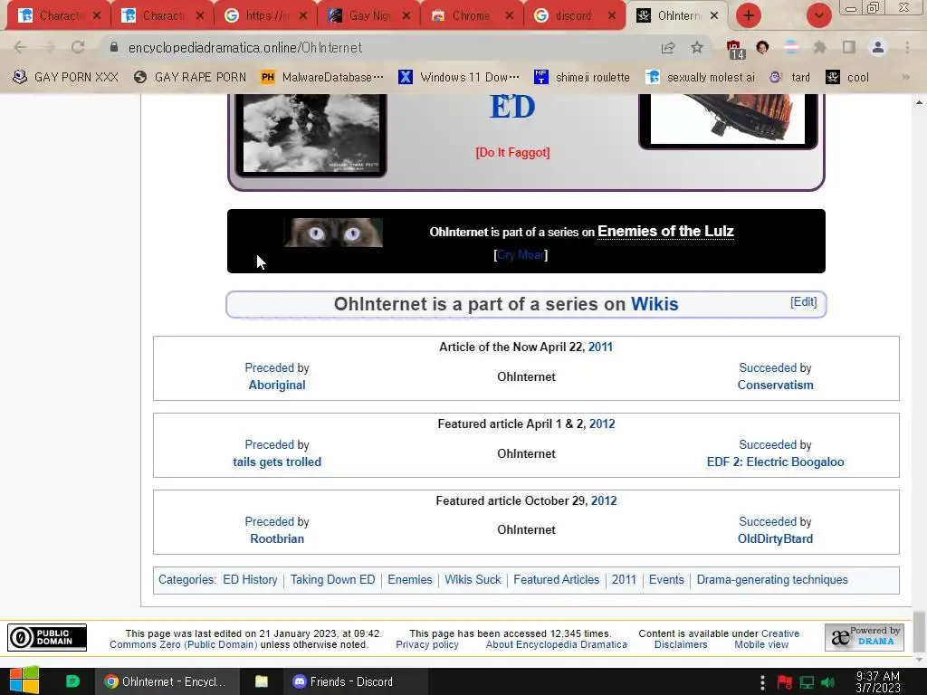Open the Wikis Suck category
The height and width of the screenshot is (695, 927).
click(x=473, y=580)
